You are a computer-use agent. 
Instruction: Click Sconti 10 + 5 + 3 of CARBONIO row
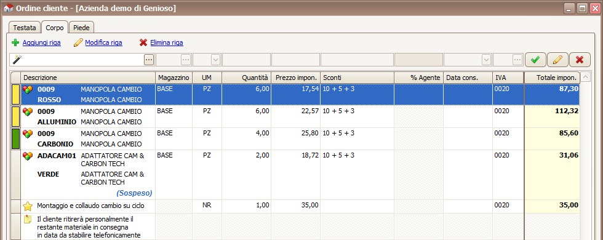click(338, 134)
